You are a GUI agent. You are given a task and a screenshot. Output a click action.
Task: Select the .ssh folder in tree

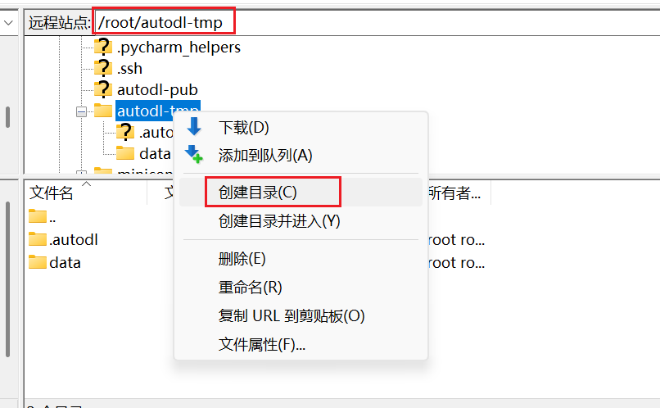pos(129,68)
